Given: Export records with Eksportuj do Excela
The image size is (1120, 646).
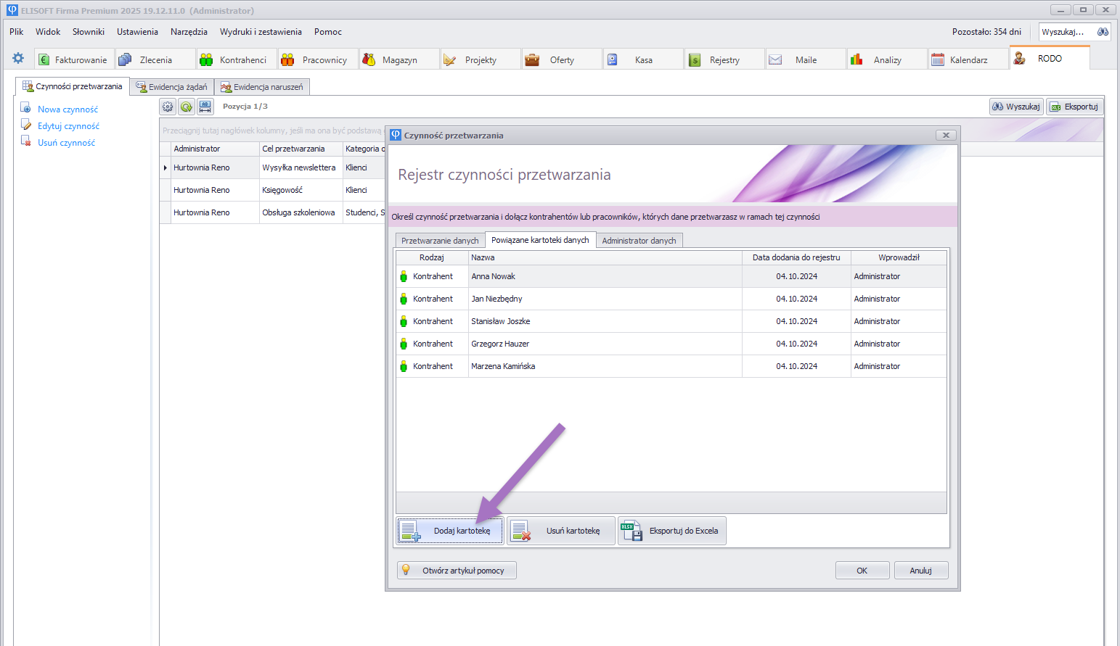Looking at the screenshot, I should [x=672, y=531].
